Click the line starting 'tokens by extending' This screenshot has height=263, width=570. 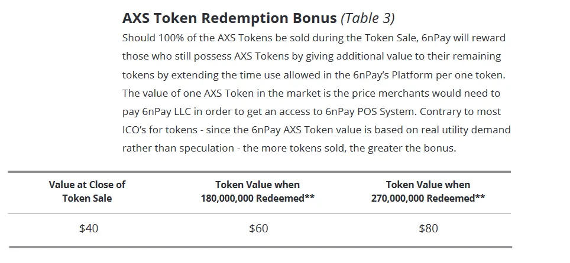[x=314, y=75]
